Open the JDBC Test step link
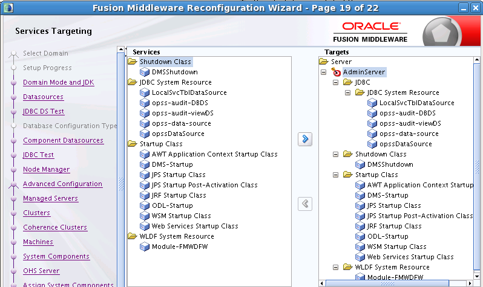Viewport: 483px width, 287px height. [x=38, y=155]
